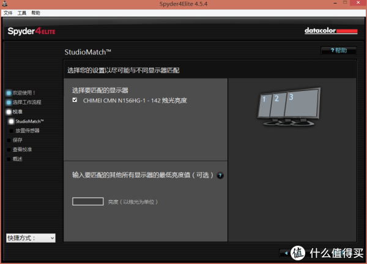
Task: Click the brightness value input field
Action: [87, 201]
